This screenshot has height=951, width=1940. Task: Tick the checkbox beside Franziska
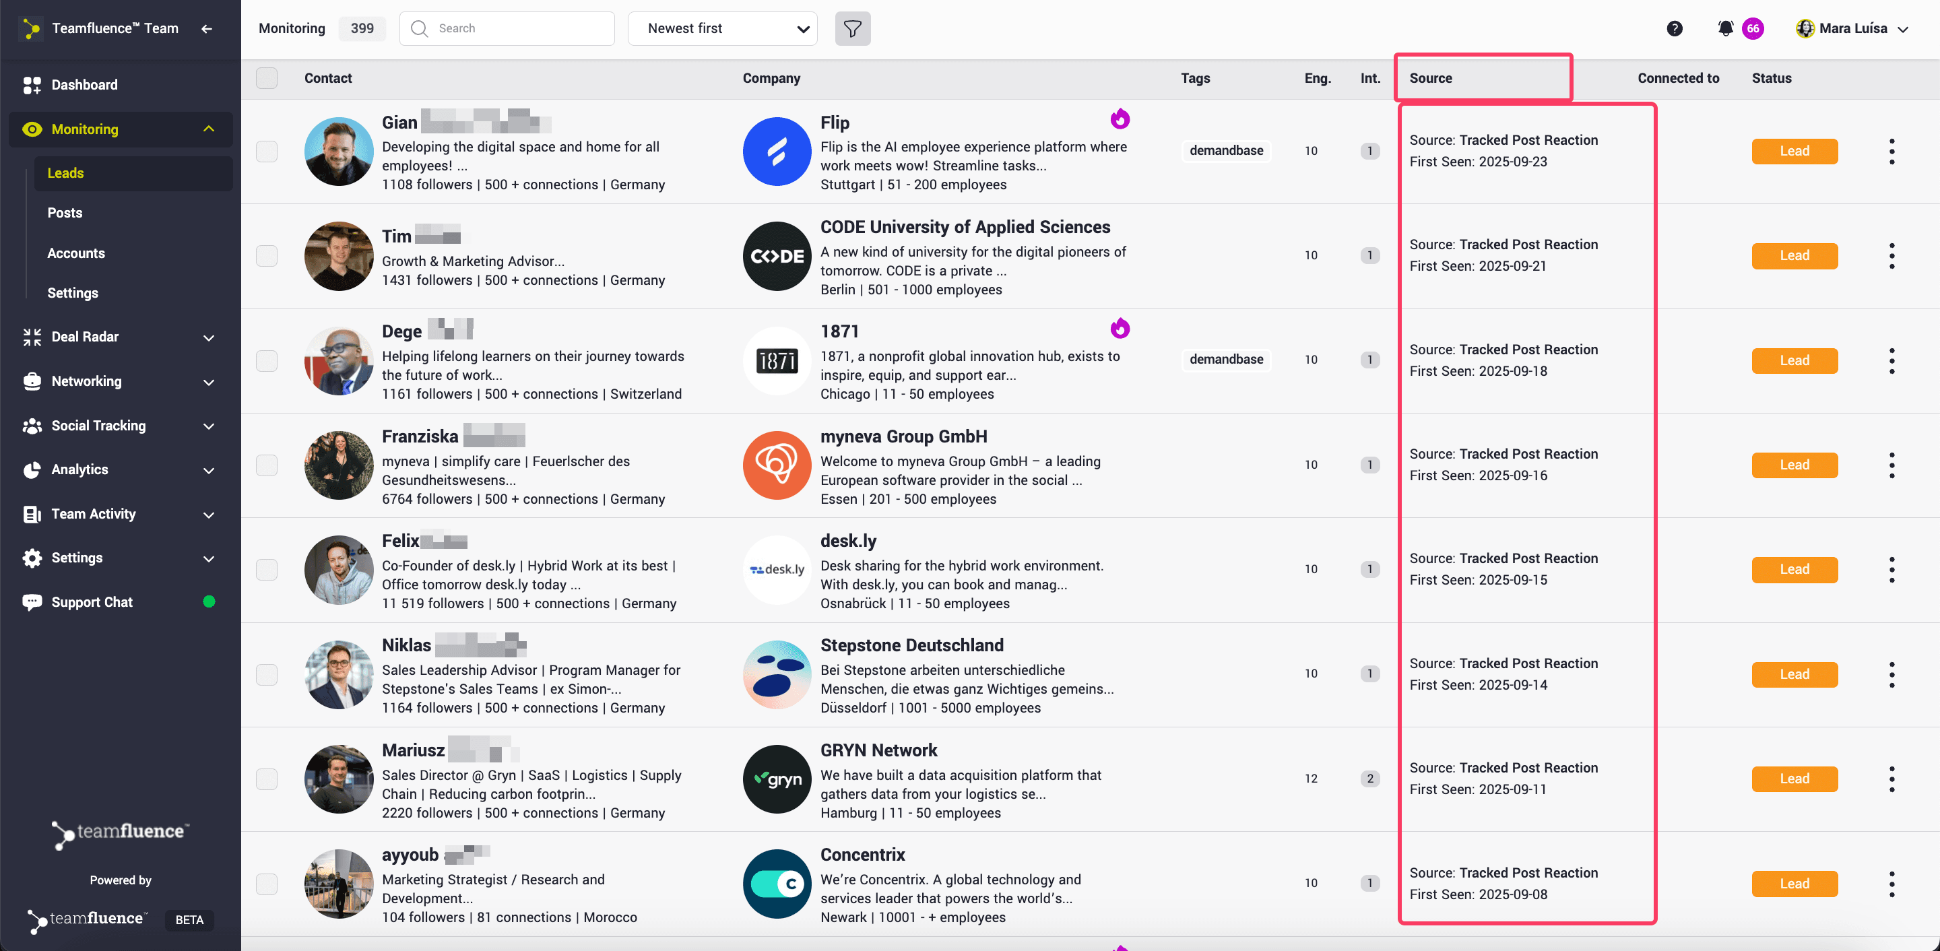tap(267, 465)
